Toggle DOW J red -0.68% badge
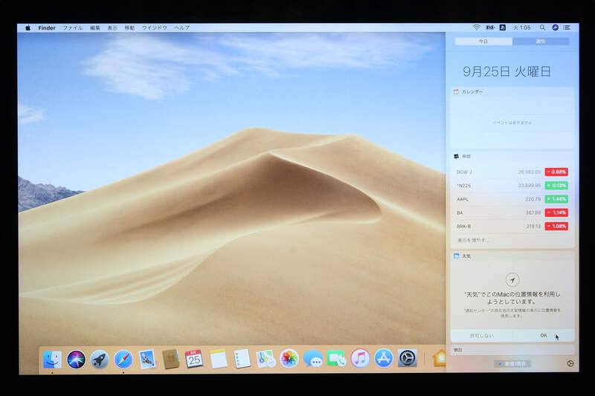 point(556,172)
